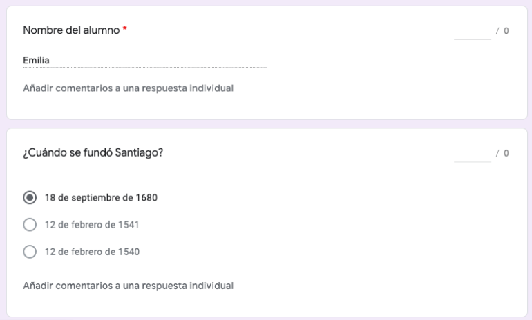
Task: Click the word 'alumno' in the first question
Action: 103,31
